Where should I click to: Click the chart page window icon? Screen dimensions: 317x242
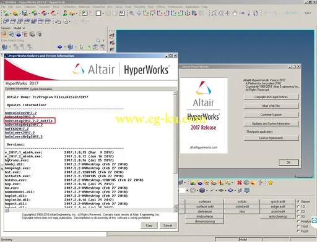click(122, 14)
